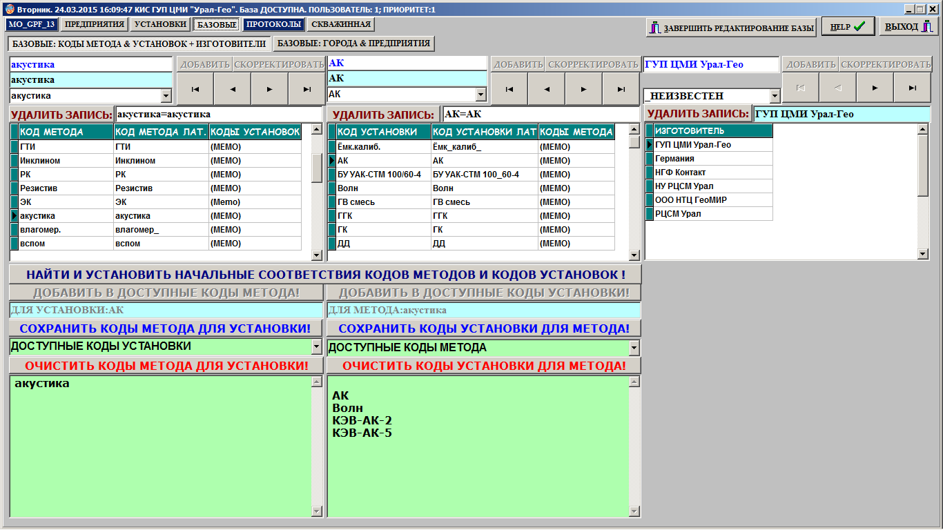The image size is (943, 530).
Task: Click the top акустика method name input field
Action: pyautogui.click(x=90, y=64)
